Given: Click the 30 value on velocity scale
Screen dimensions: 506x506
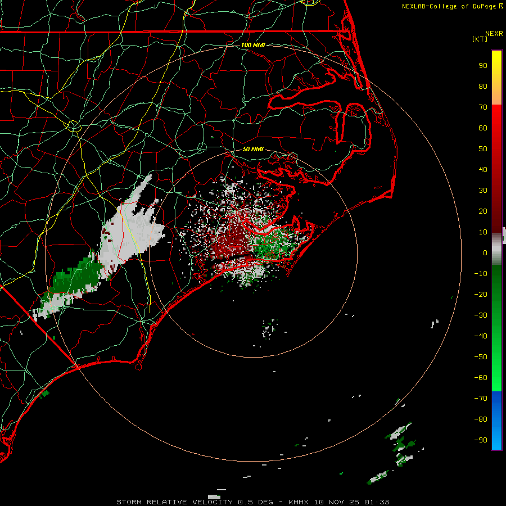Looking at the screenshot, I should pos(483,191).
